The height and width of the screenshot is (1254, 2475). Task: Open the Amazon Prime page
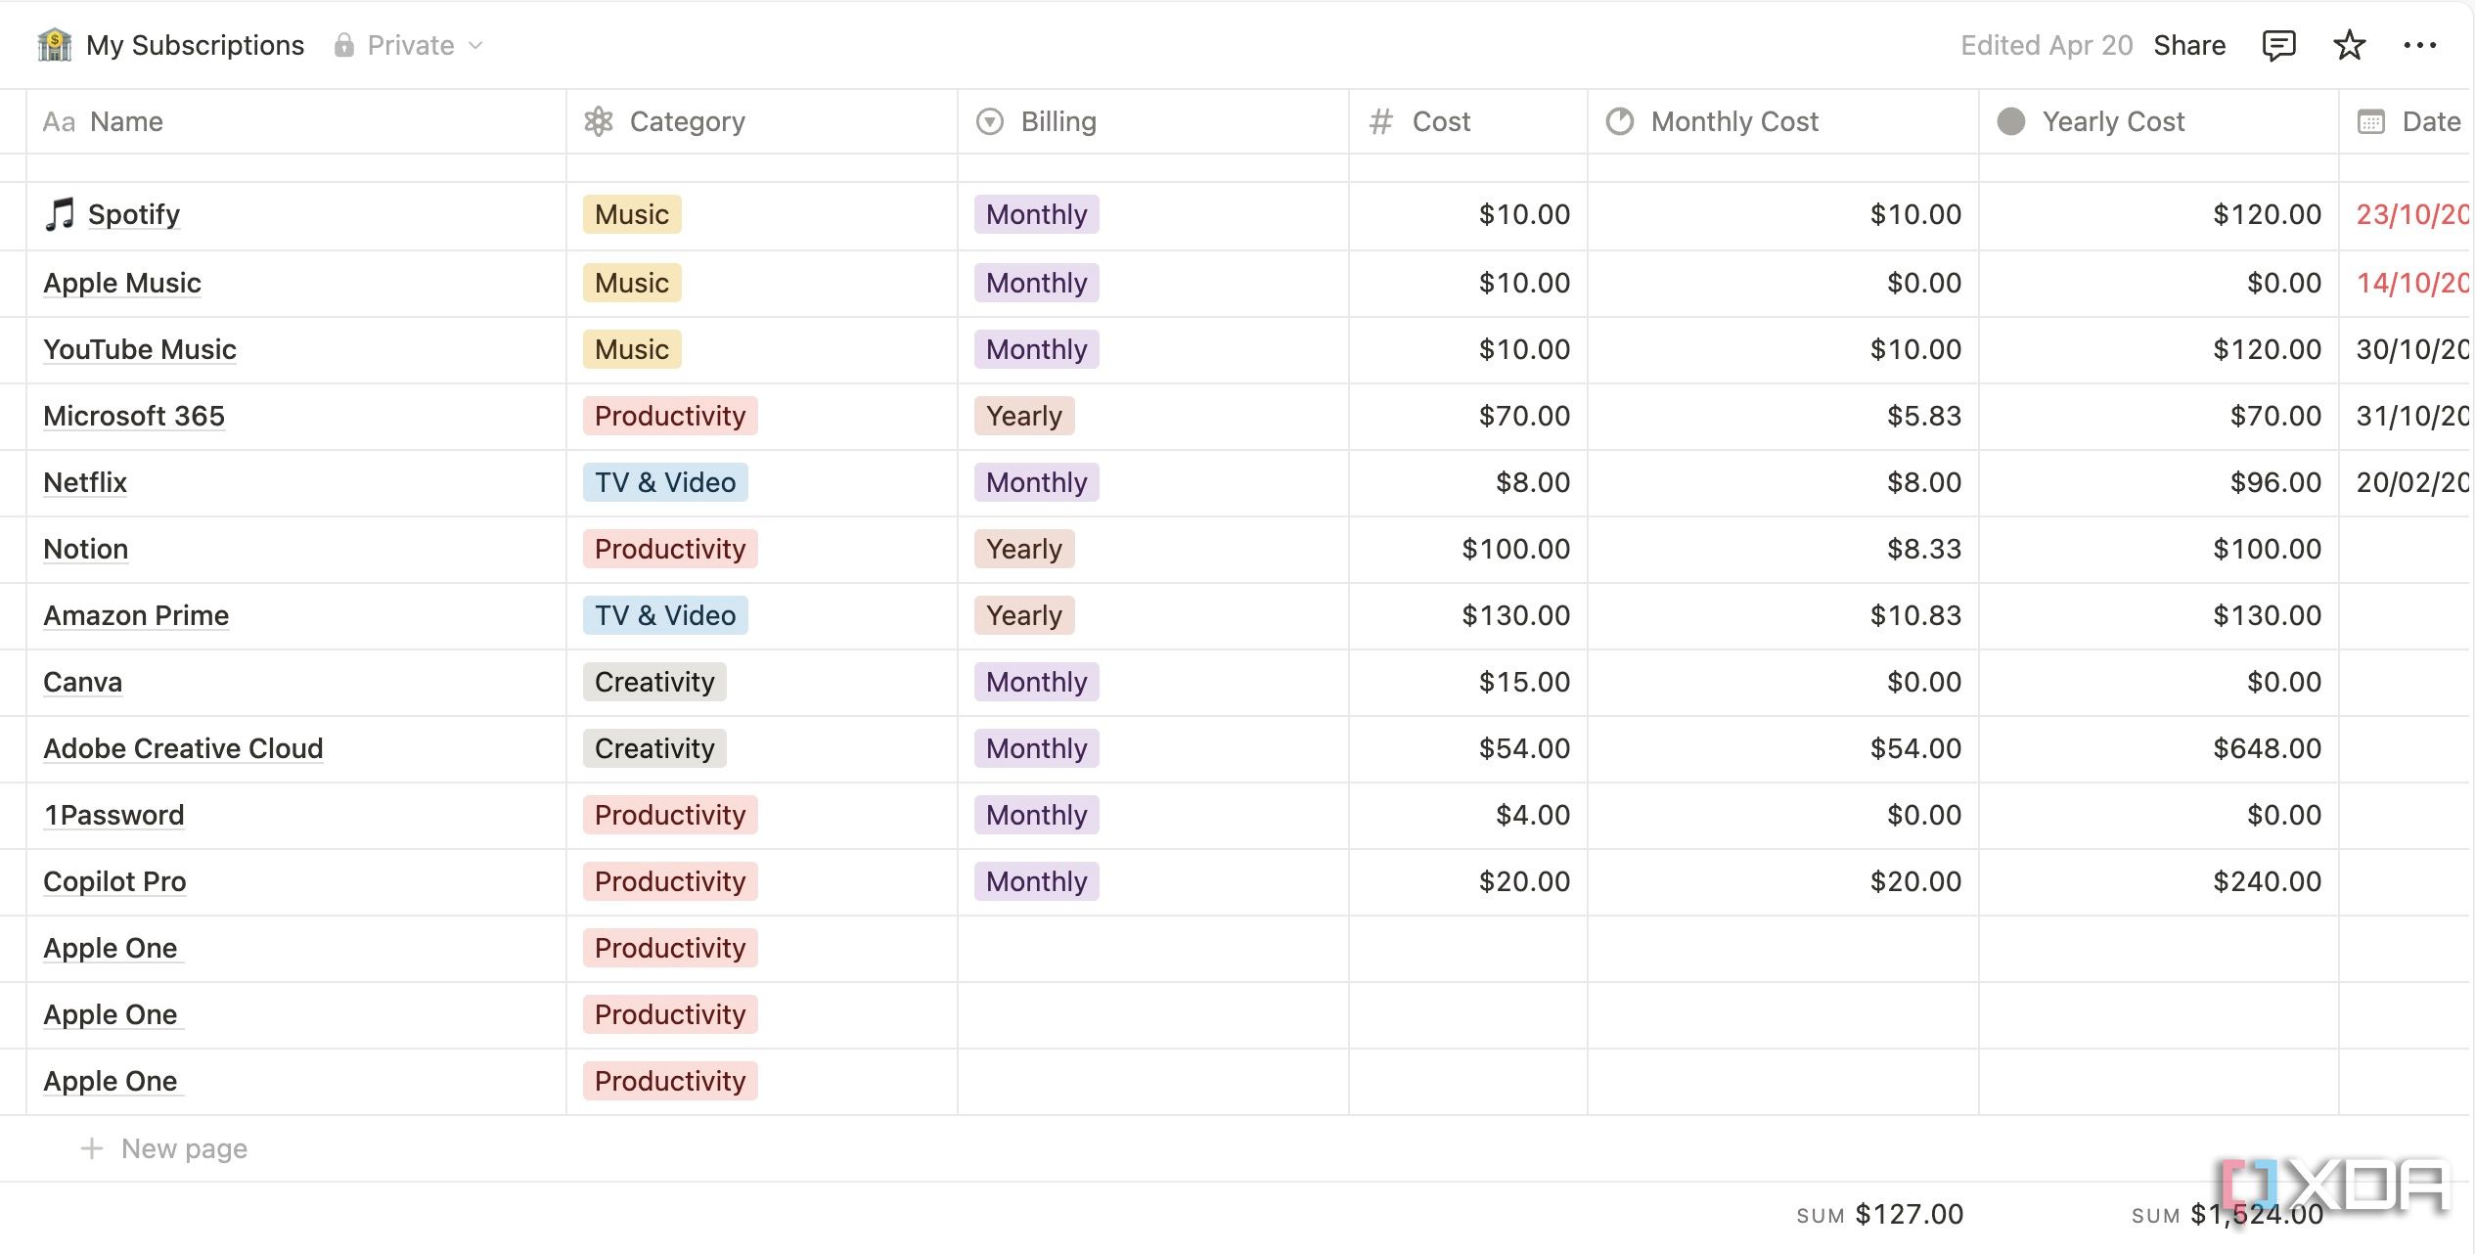point(136,615)
